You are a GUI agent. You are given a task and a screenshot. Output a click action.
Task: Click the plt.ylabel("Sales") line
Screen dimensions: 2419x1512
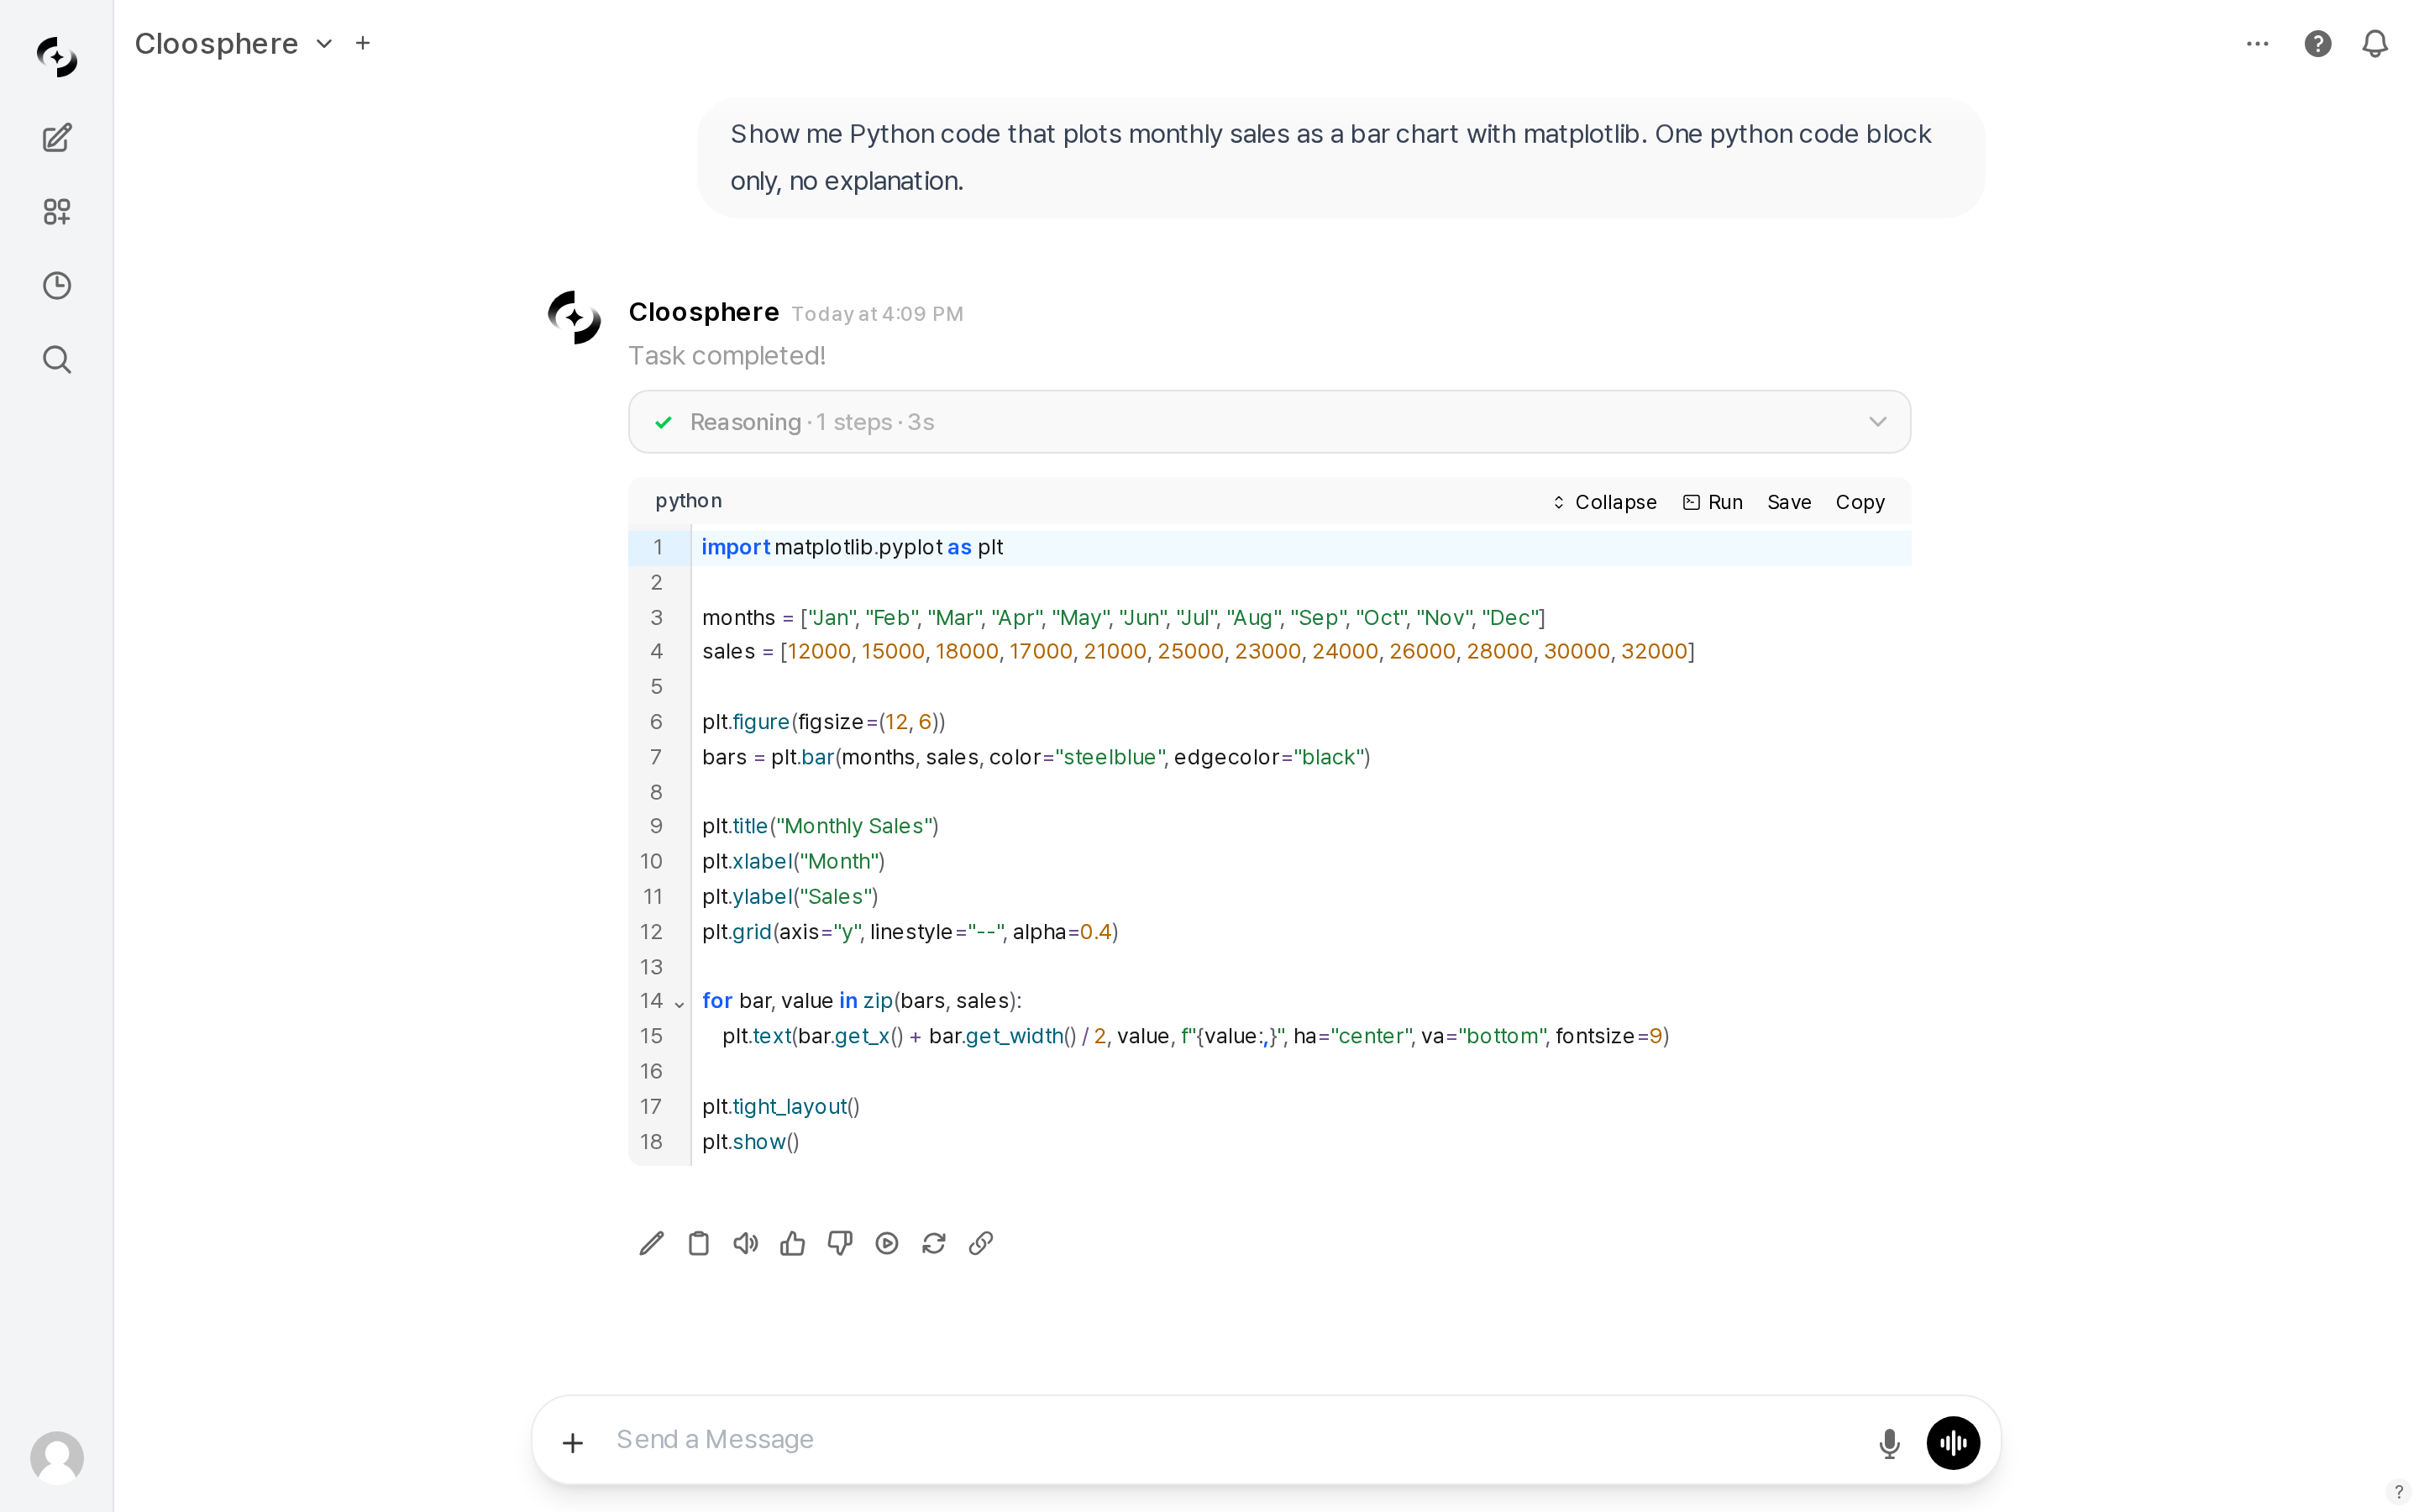tap(790, 897)
